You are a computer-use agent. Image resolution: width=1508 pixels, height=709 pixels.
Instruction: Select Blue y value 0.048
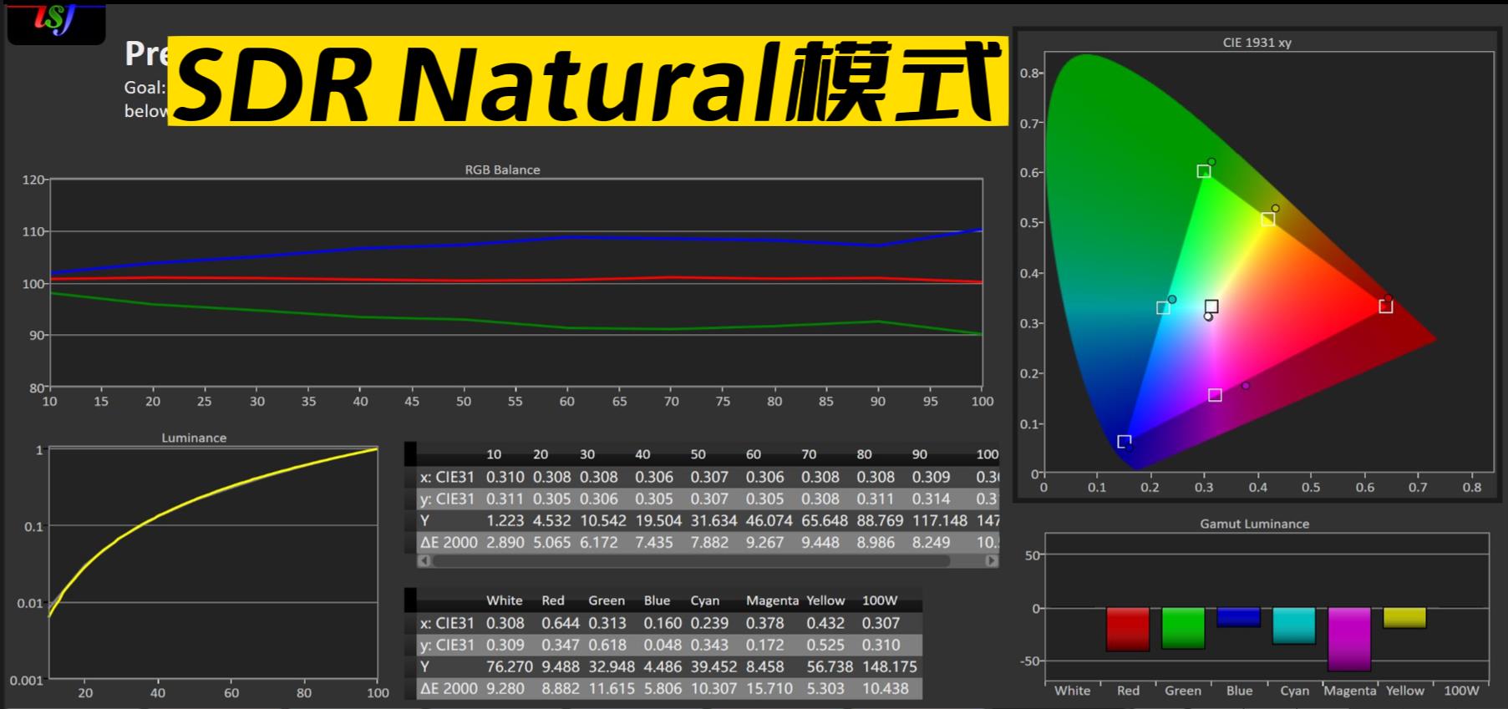coord(663,645)
